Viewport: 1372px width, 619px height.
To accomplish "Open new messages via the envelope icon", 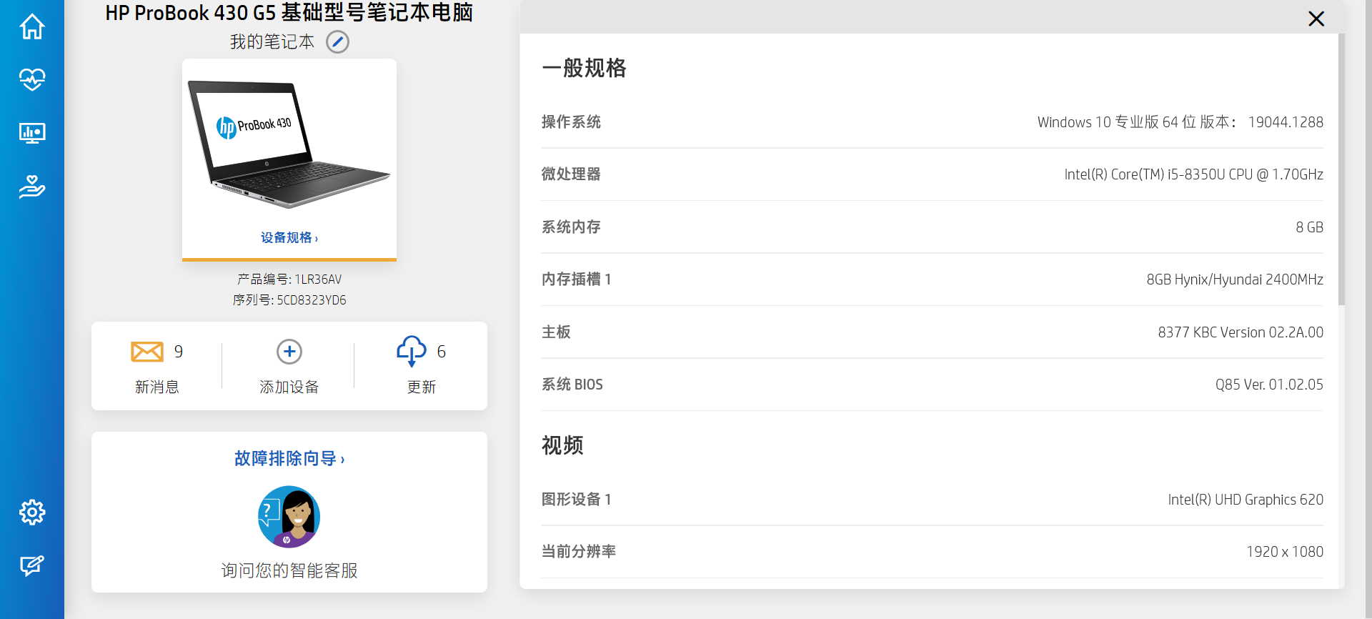I will tap(147, 352).
